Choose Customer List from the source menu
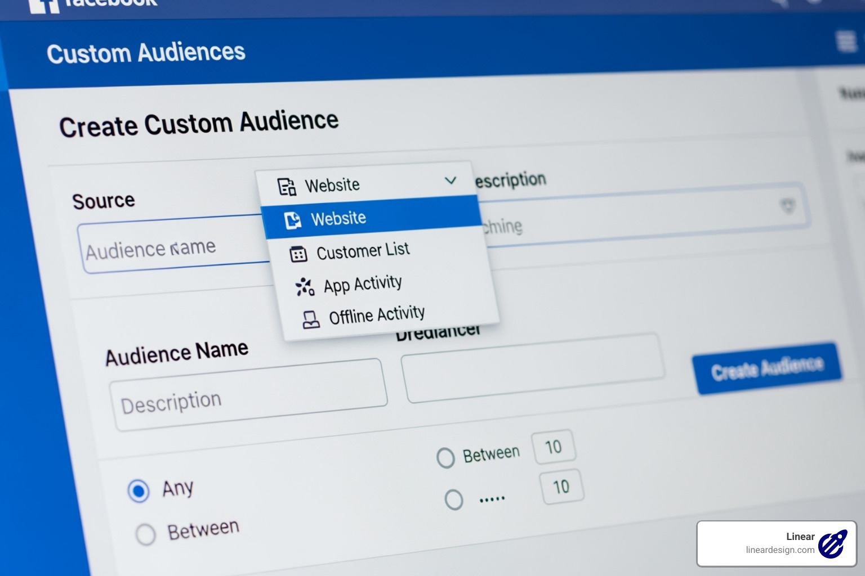This screenshot has height=576, width=865. (363, 251)
